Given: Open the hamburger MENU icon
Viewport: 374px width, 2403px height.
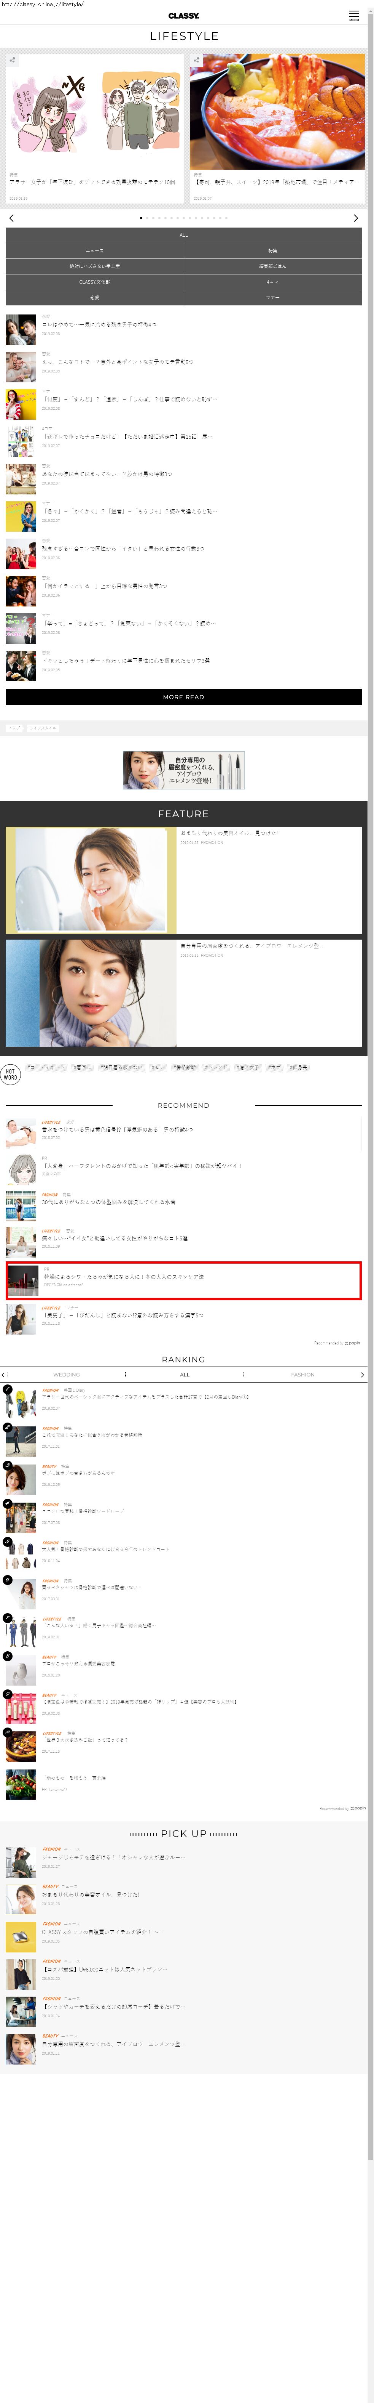Looking at the screenshot, I should (353, 16).
